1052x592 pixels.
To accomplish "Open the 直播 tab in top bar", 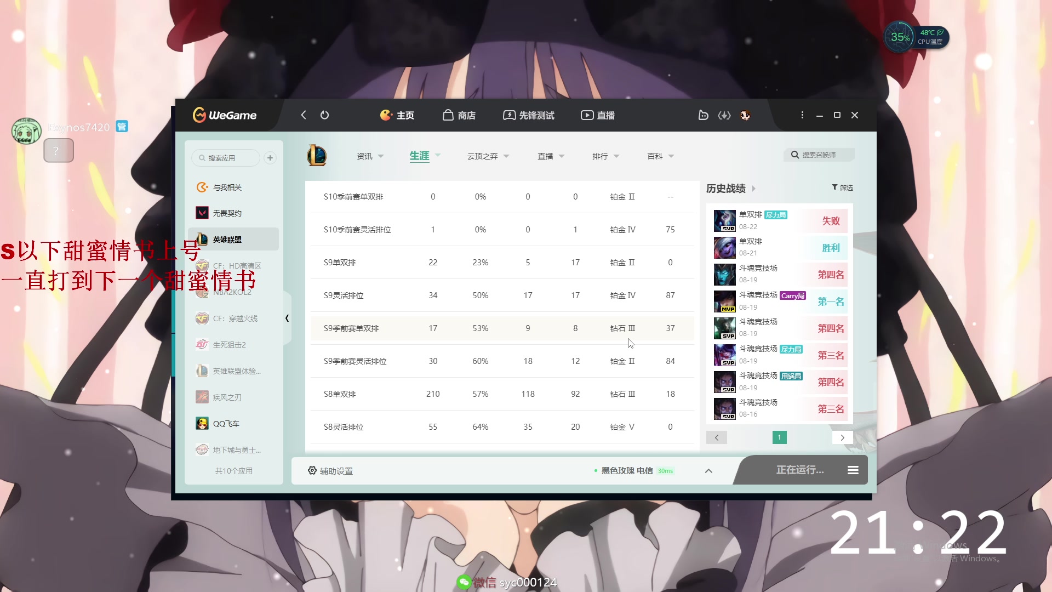I will (x=598, y=115).
